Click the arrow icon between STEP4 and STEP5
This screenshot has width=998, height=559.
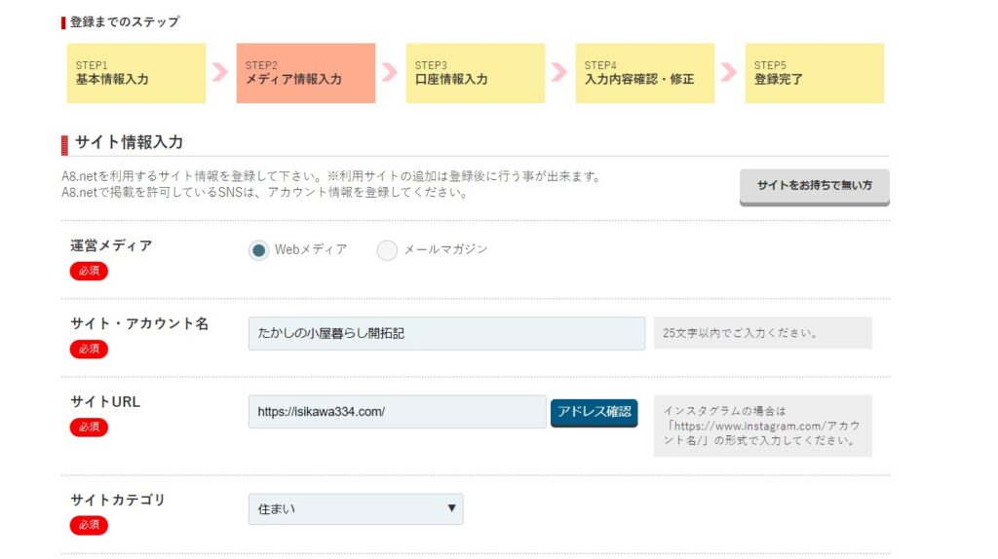pyautogui.click(x=729, y=72)
